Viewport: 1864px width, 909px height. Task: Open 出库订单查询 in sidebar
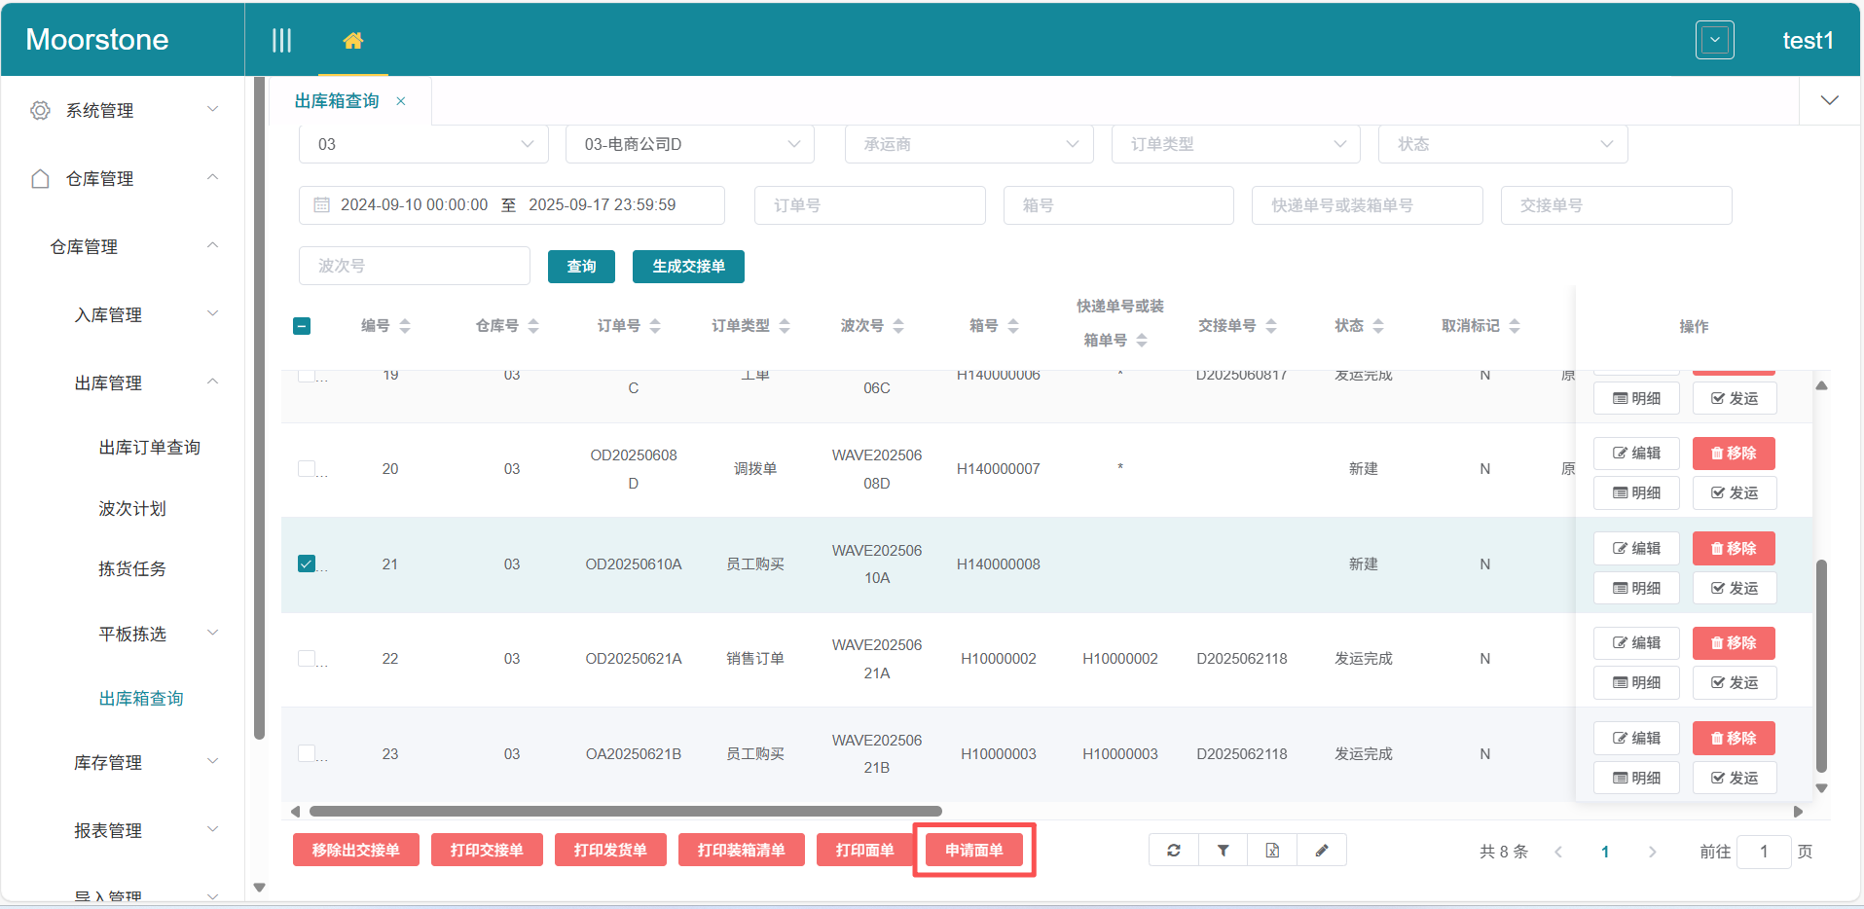tap(149, 448)
